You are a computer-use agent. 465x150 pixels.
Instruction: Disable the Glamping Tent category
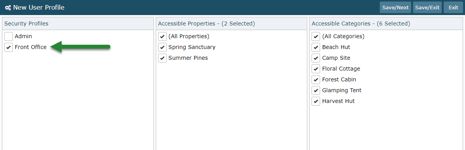[x=316, y=90]
